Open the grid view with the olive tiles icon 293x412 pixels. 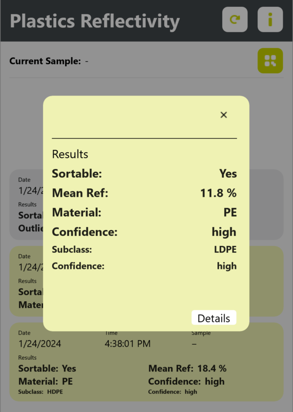click(270, 61)
